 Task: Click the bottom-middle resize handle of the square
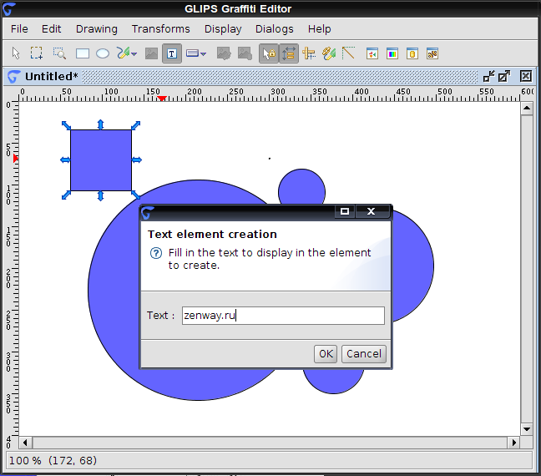pyautogui.click(x=100, y=195)
